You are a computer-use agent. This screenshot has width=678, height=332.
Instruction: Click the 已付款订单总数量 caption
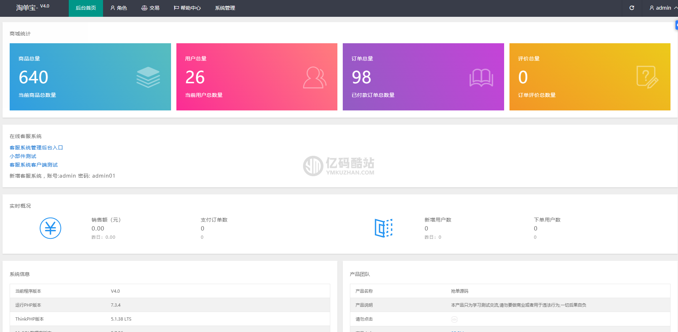[373, 95]
